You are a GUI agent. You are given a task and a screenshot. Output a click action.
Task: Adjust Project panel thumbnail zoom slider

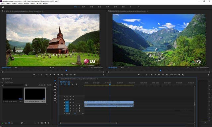pyautogui.click(x=15, y=123)
